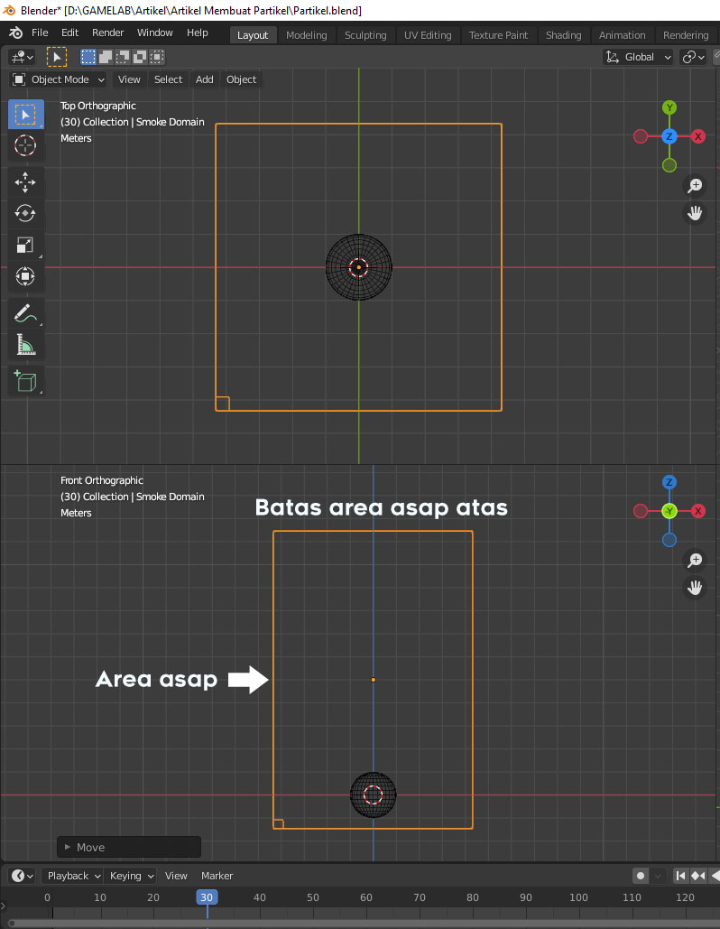Switch to the UV Editing workspace tab

click(x=428, y=35)
